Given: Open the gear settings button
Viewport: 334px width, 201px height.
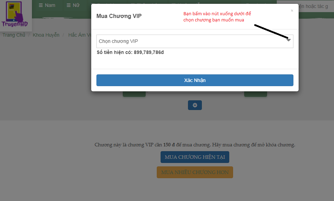Looking at the screenshot, I should (x=195, y=105).
